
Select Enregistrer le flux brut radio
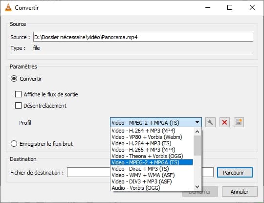[x=14, y=144]
